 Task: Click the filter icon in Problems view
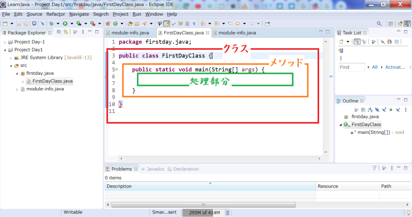tap(375, 168)
